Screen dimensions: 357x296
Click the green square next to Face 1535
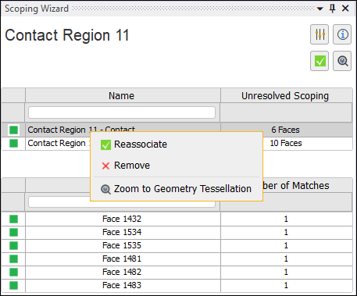point(13,245)
